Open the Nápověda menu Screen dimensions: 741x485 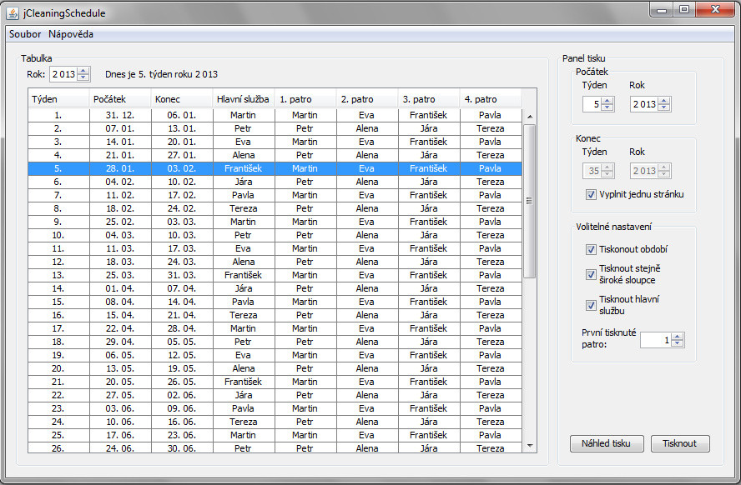tap(71, 34)
